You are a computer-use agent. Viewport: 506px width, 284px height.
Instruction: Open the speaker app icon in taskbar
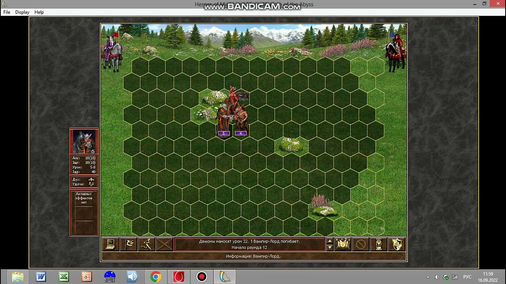point(132,277)
